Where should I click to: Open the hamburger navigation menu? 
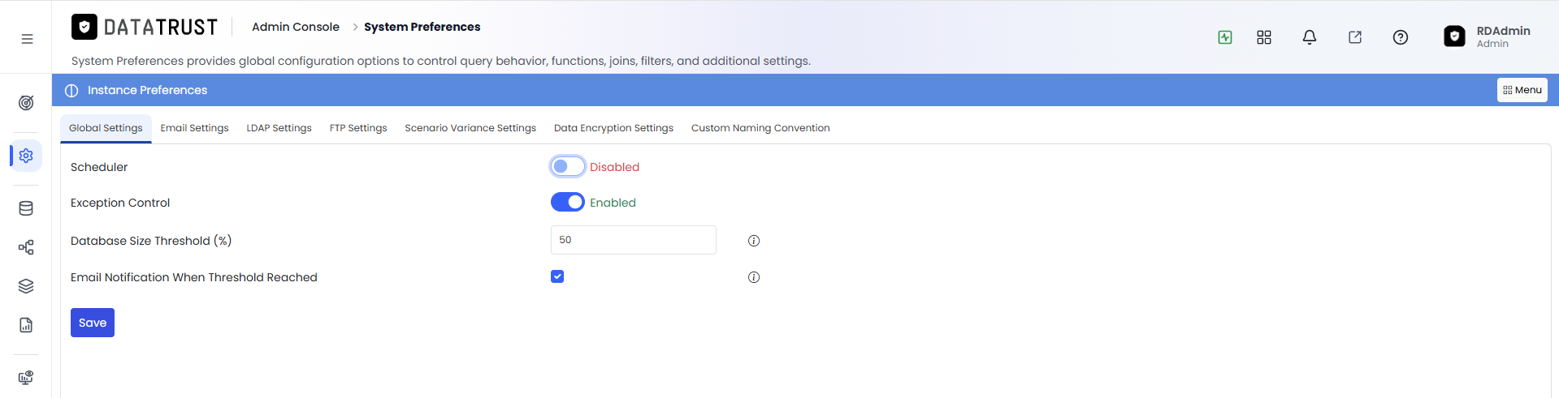(27, 39)
